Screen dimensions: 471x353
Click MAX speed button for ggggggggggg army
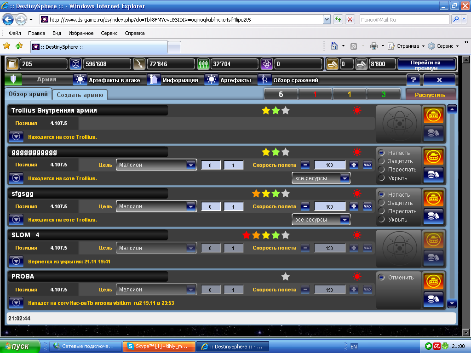click(x=368, y=165)
